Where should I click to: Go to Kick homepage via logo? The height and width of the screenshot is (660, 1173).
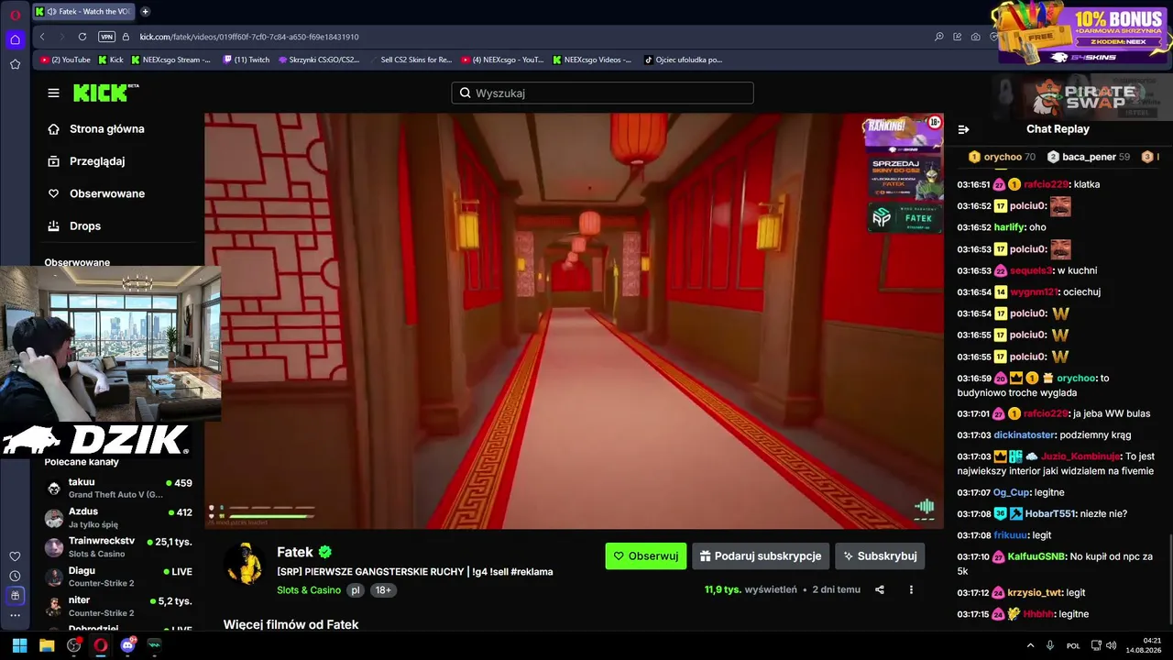(x=104, y=93)
